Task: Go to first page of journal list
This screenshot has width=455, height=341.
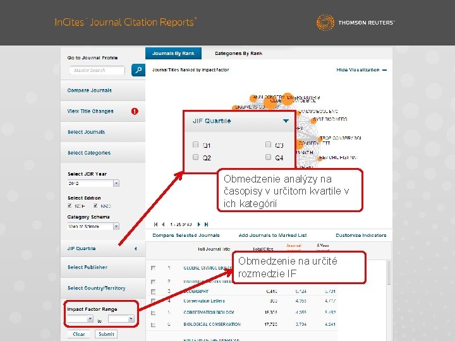Action: point(156,224)
